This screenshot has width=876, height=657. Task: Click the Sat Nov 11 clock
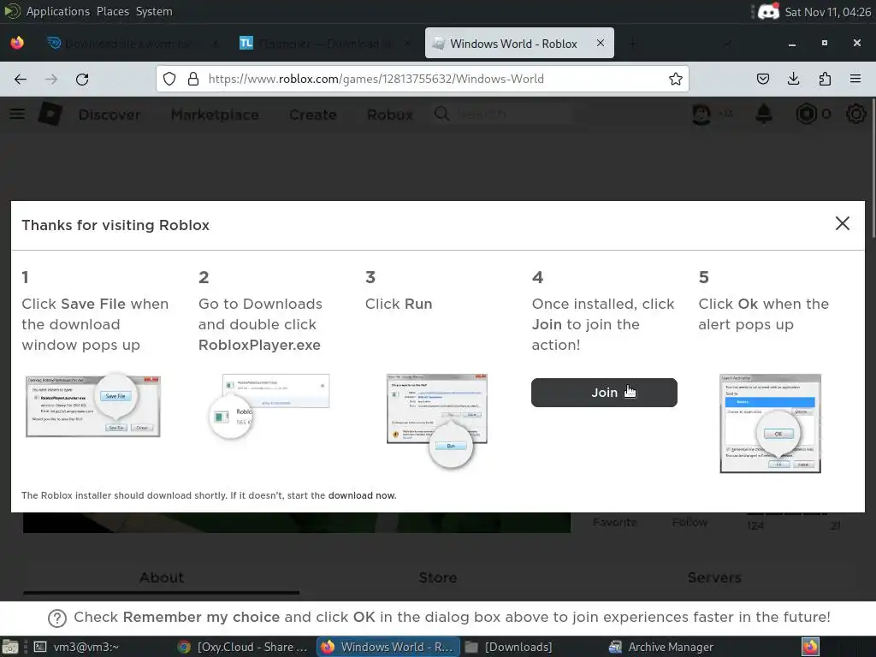828,12
